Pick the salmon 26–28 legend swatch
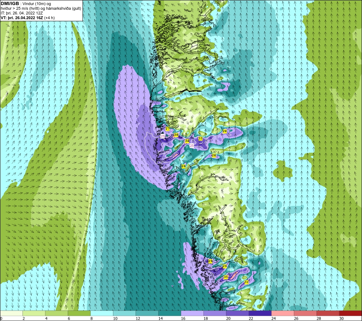 [306, 313]
